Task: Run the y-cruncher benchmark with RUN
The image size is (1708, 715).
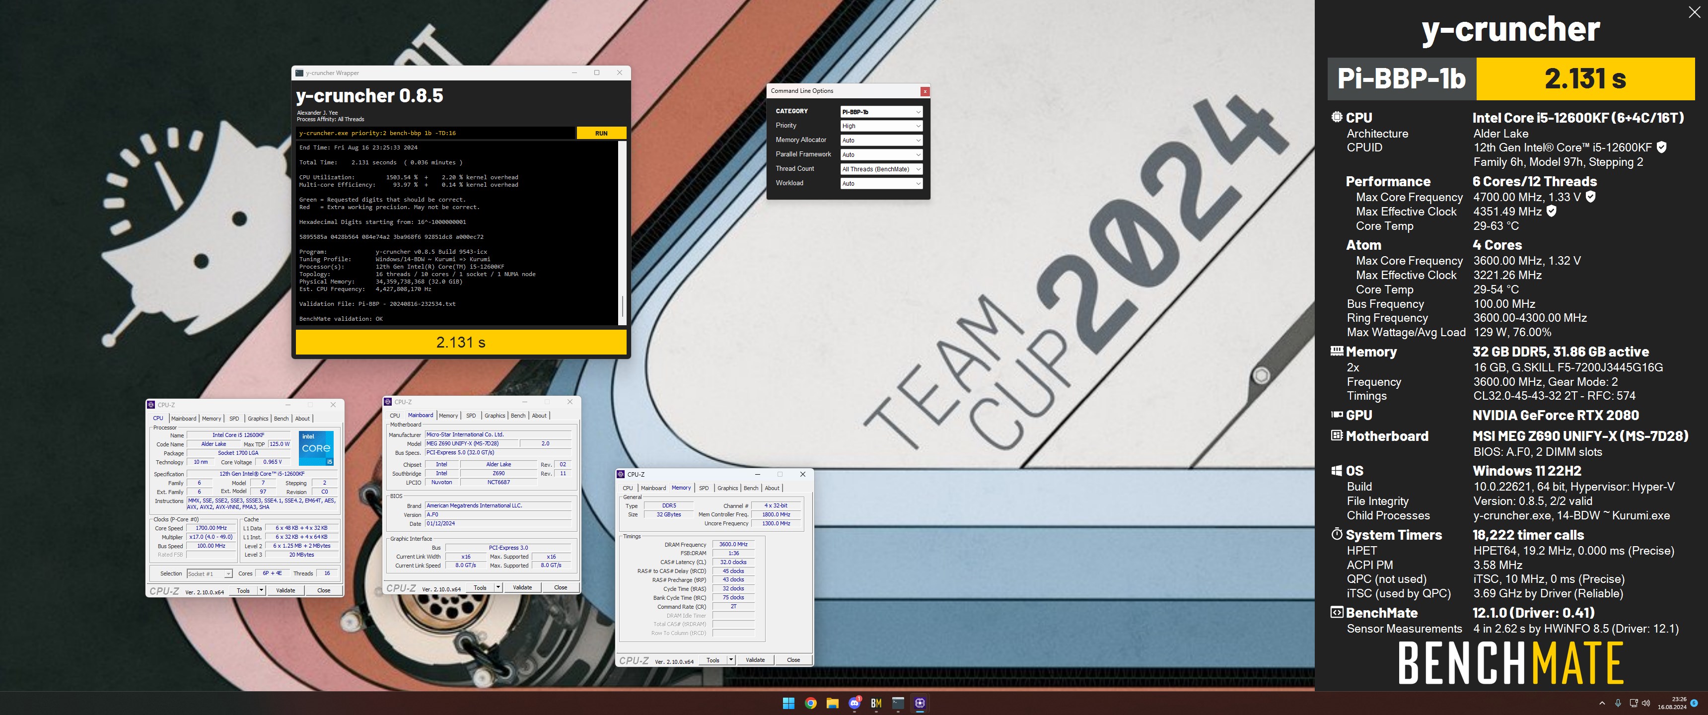Action: point(601,133)
